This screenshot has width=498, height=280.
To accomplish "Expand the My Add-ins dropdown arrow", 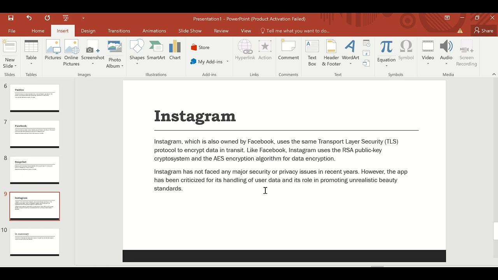I will [228, 61].
